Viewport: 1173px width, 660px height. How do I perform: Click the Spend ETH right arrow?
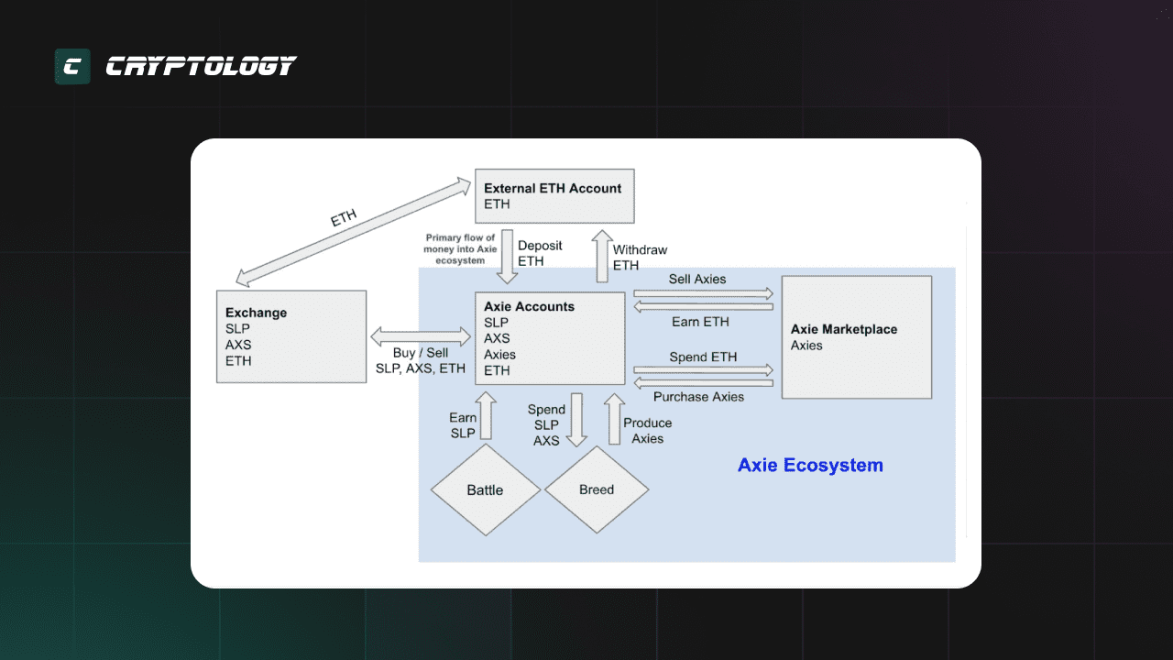704,369
